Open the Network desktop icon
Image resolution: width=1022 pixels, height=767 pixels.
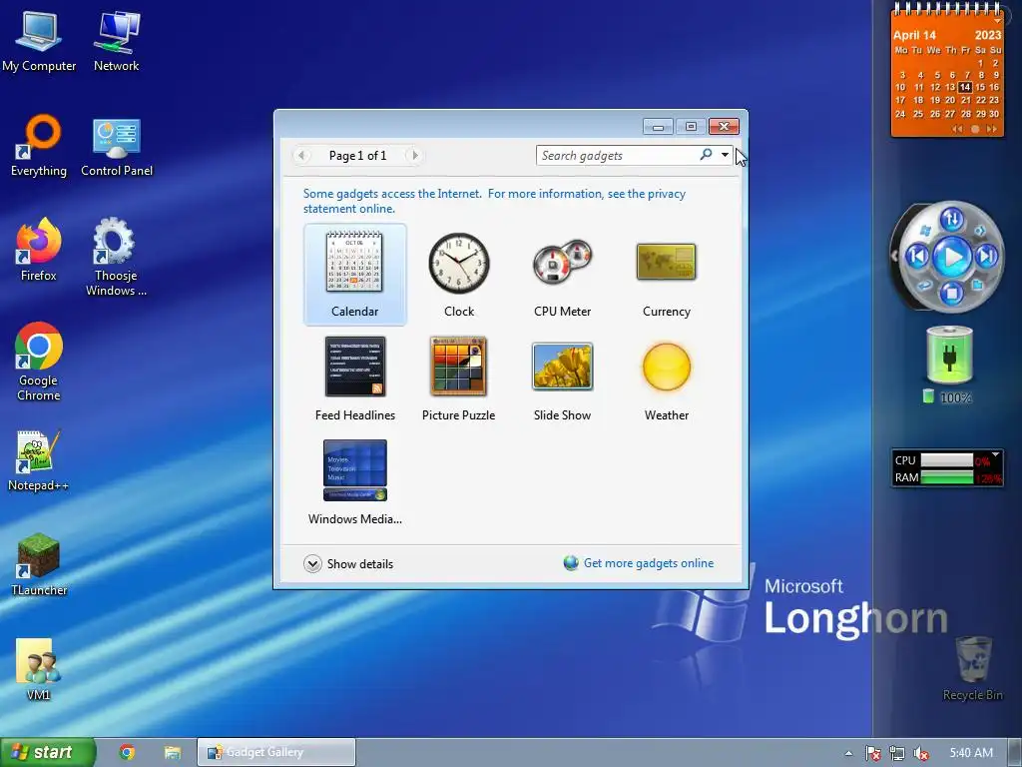[116, 41]
